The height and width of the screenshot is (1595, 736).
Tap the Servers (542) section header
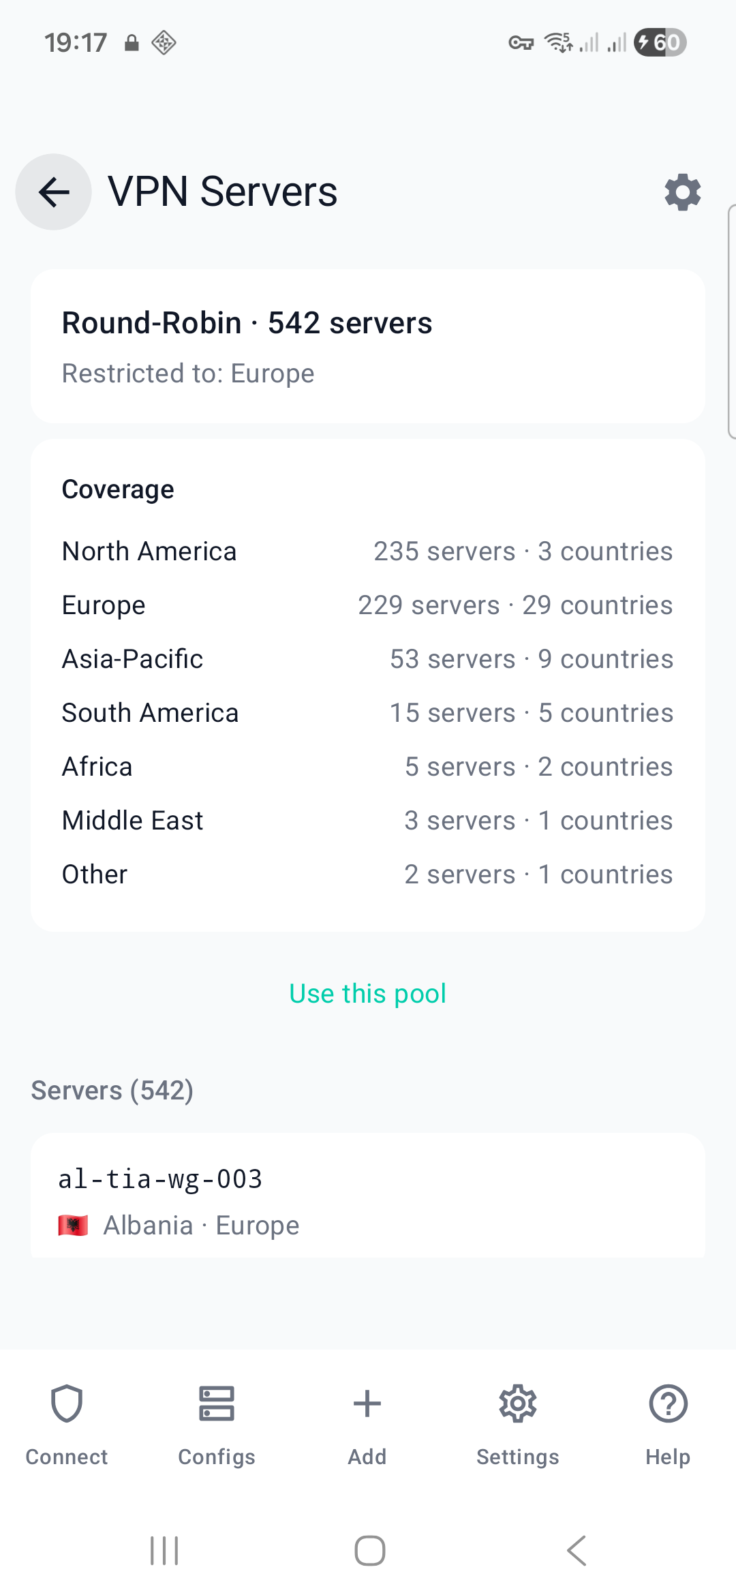pos(112,1091)
